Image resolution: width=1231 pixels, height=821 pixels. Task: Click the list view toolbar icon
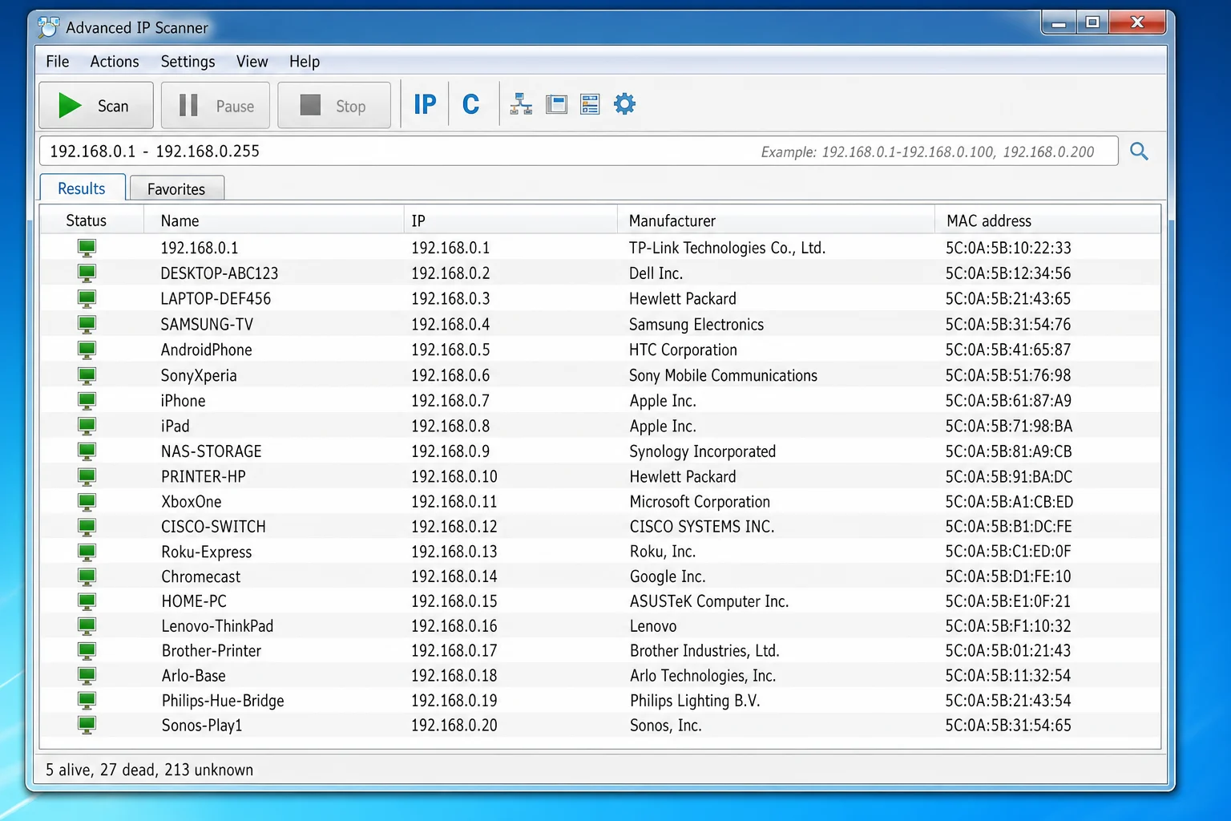[590, 104]
